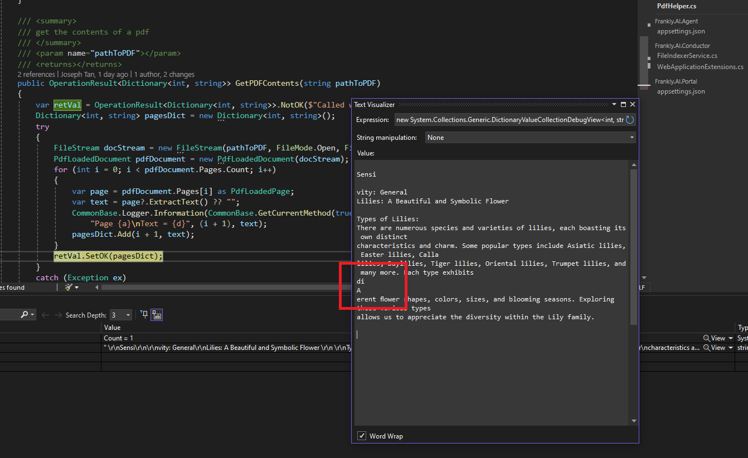Image resolution: width=748 pixels, height=458 pixels.
Task: Select the Frankly.AI.Conductor project label
Action: click(x=682, y=46)
